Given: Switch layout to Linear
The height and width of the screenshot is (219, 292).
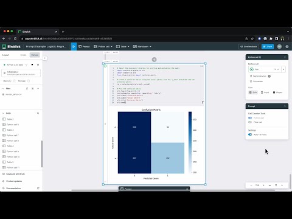Looking at the screenshot, I should 23,55.
